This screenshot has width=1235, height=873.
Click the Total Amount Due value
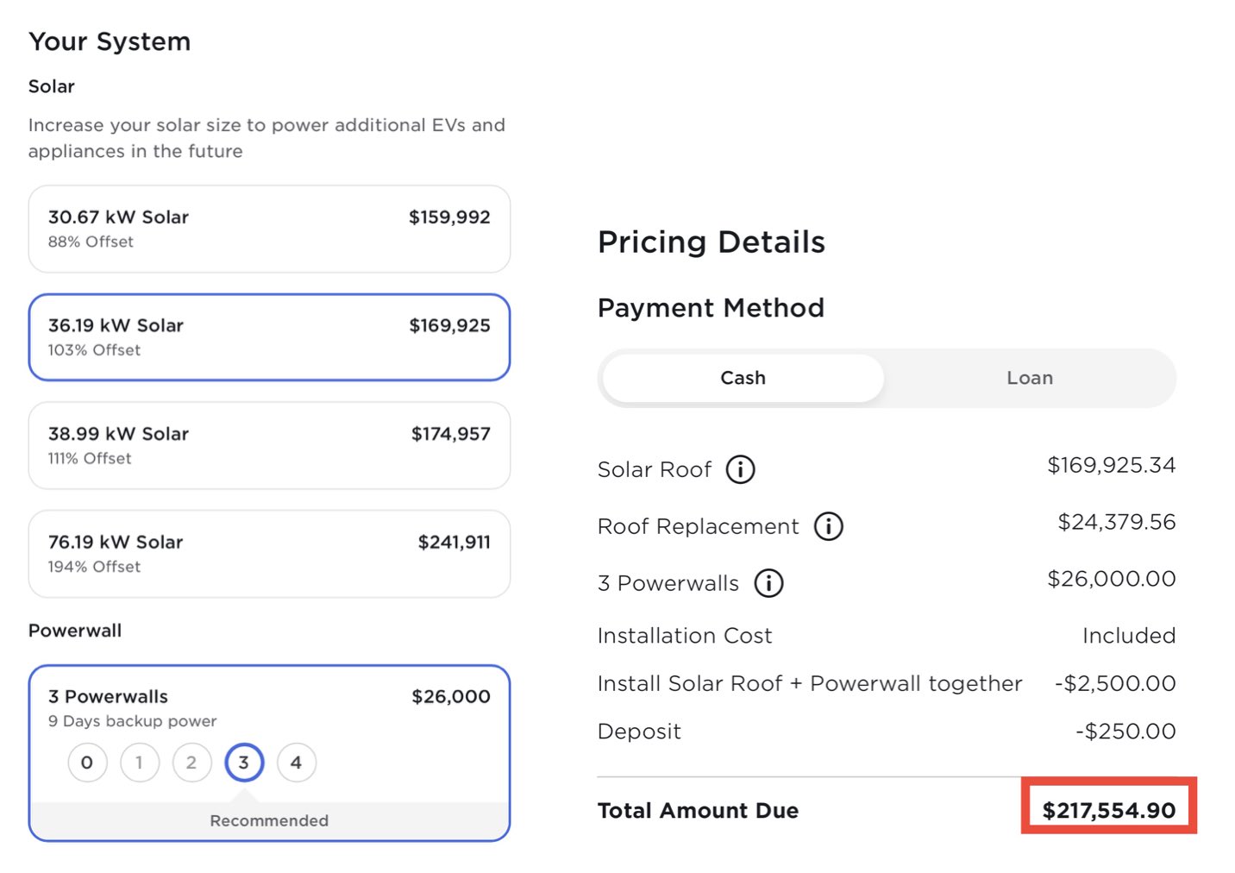(x=1108, y=810)
